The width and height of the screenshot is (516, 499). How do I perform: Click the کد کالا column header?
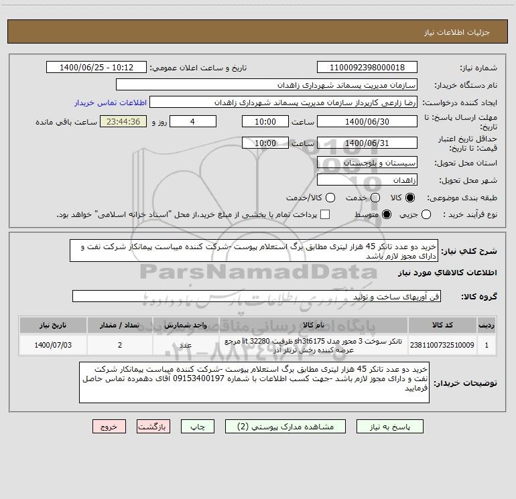coord(442,325)
